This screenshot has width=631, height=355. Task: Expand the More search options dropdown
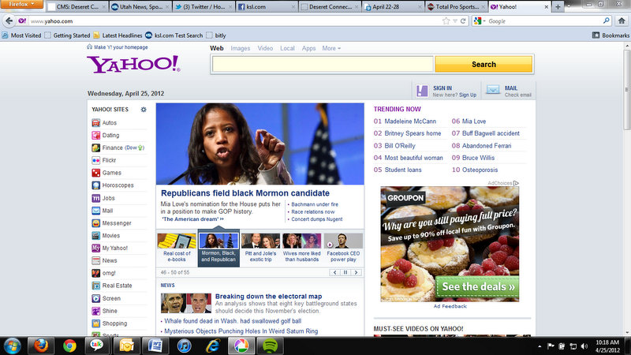(x=331, y=48)
